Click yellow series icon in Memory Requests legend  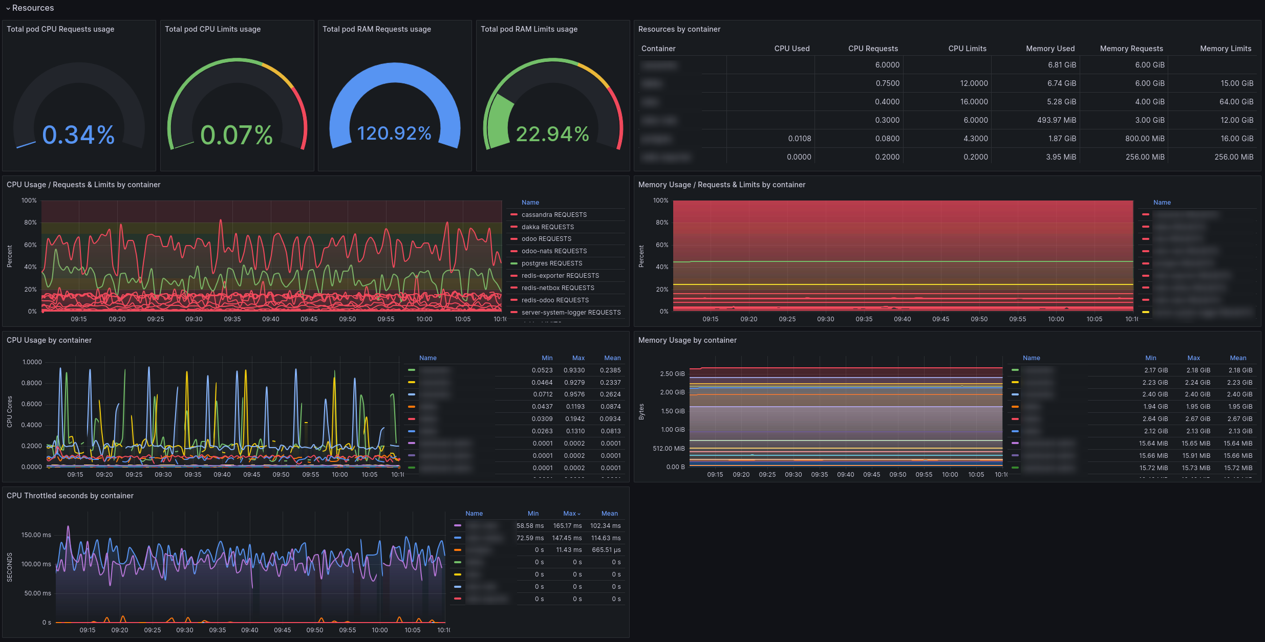(1145, 313)
